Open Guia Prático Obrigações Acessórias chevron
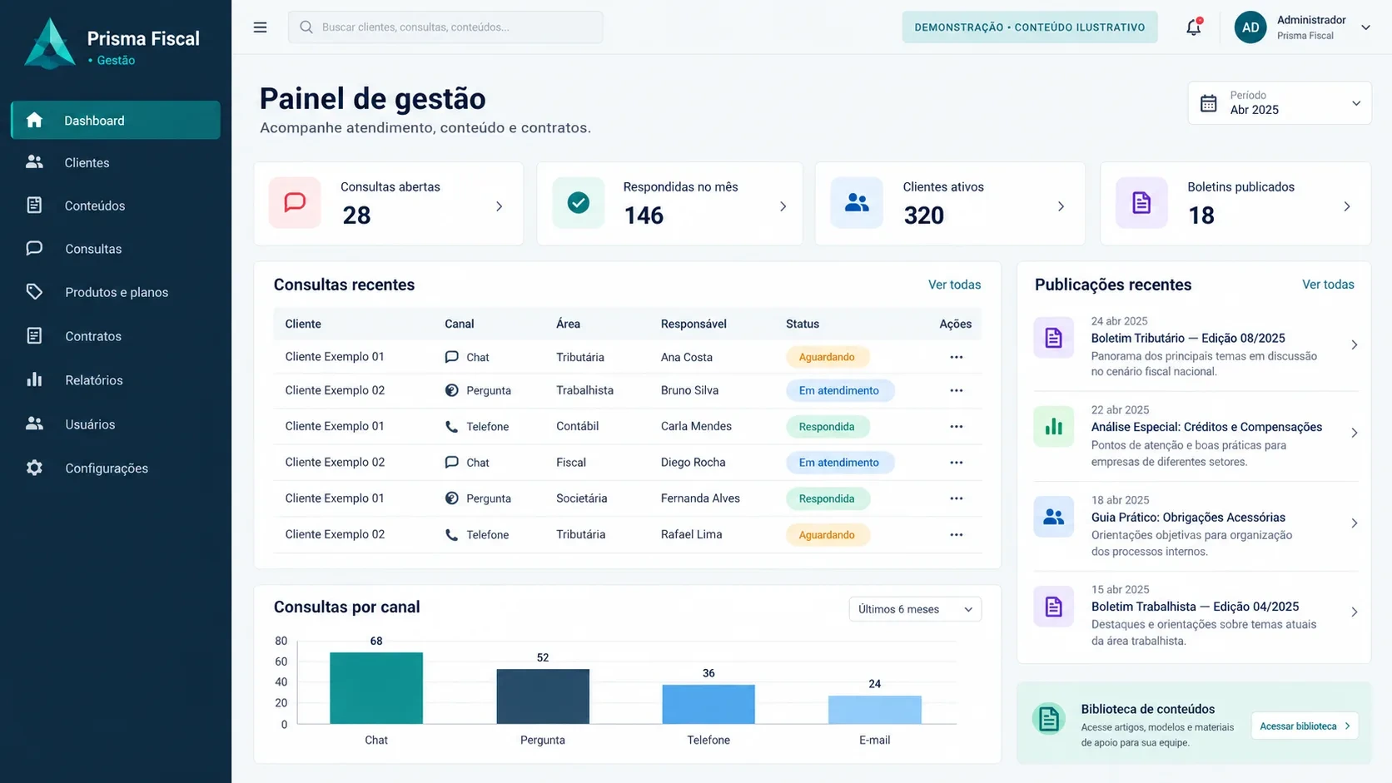This screenshot has height=783, width=1392. click(x=1354, y=523)
